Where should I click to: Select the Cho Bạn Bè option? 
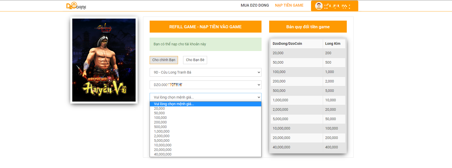point(195,60)
